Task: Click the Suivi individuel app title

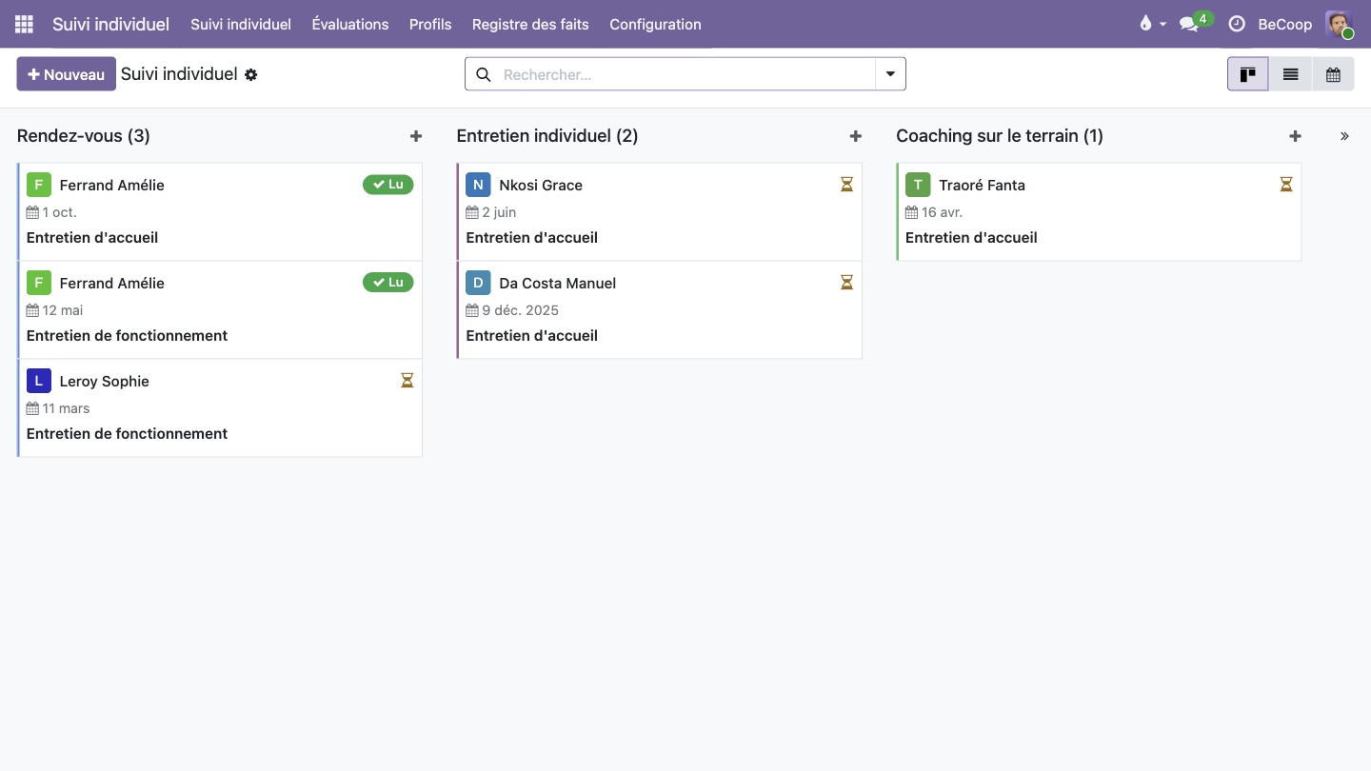Action: click(x=110, y=24)
